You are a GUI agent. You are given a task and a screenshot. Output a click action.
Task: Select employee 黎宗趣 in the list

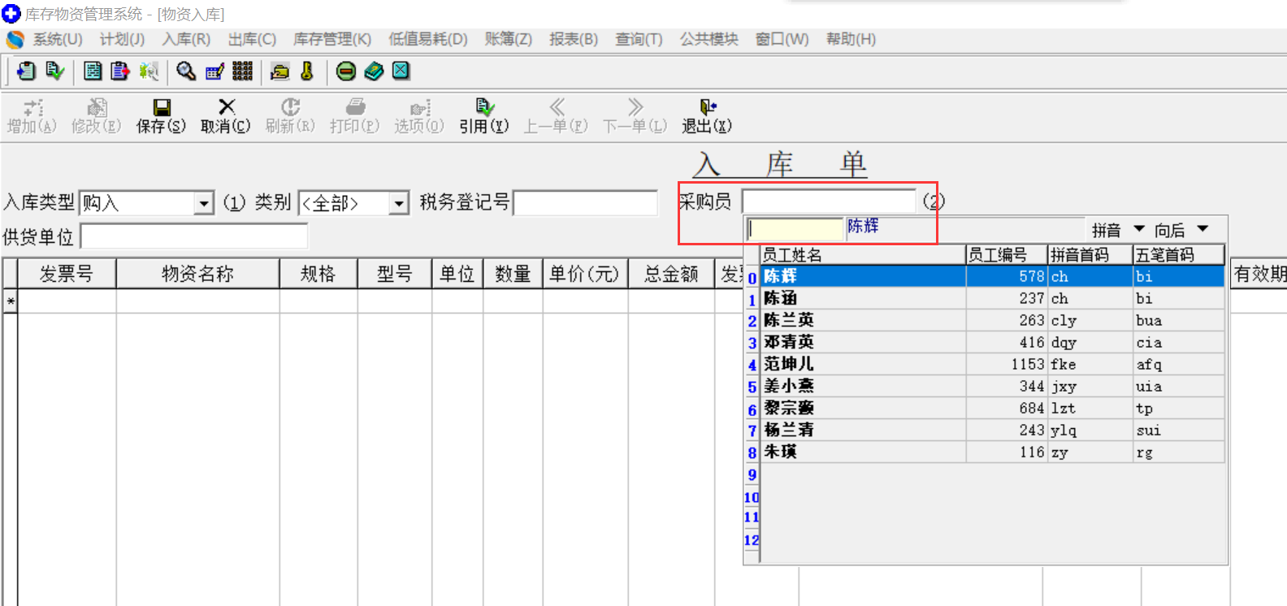click(991, 409)
